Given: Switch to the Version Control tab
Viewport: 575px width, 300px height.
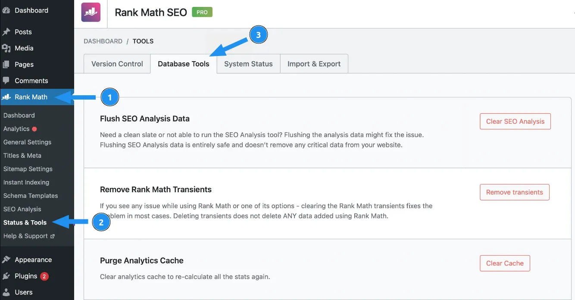Looking at the screenshot, I should coord(117,64).
